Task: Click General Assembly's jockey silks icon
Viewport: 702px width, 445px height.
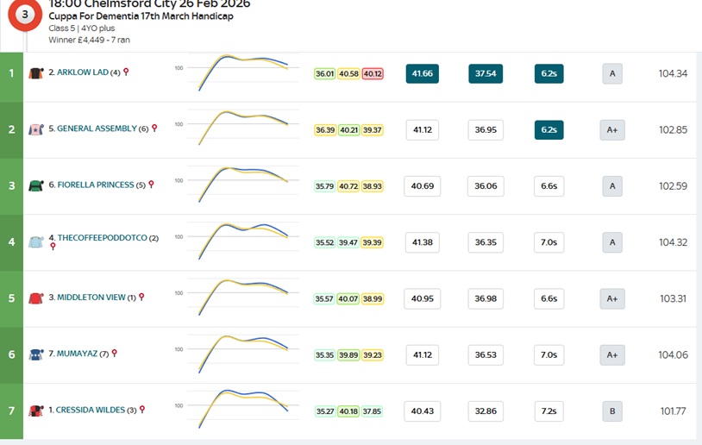Action: coord(36,129)
